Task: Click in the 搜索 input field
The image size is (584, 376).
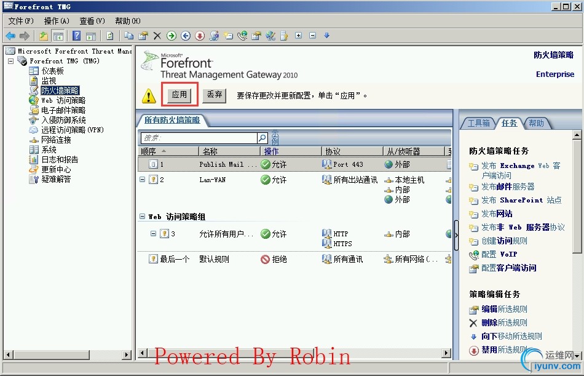Action: coord(199,138)
